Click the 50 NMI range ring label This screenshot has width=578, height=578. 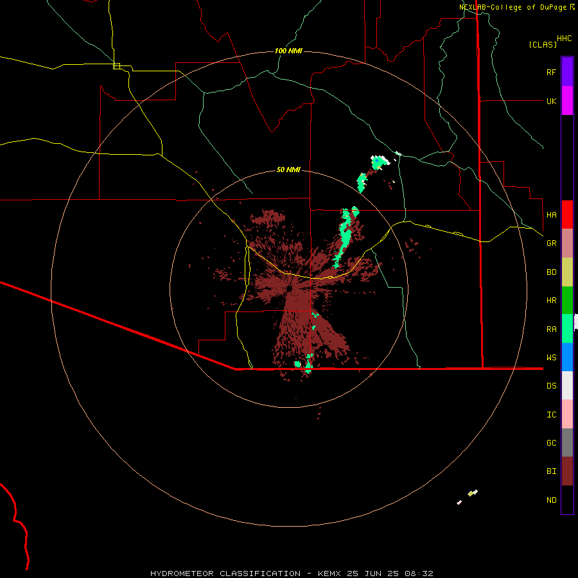288,170
